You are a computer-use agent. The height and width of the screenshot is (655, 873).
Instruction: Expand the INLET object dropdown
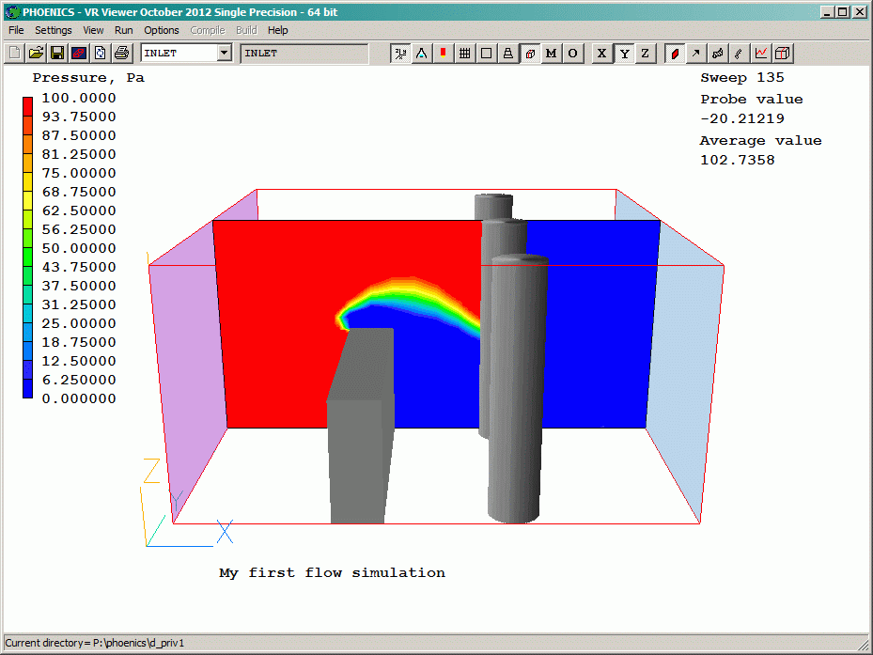(224, 54)
